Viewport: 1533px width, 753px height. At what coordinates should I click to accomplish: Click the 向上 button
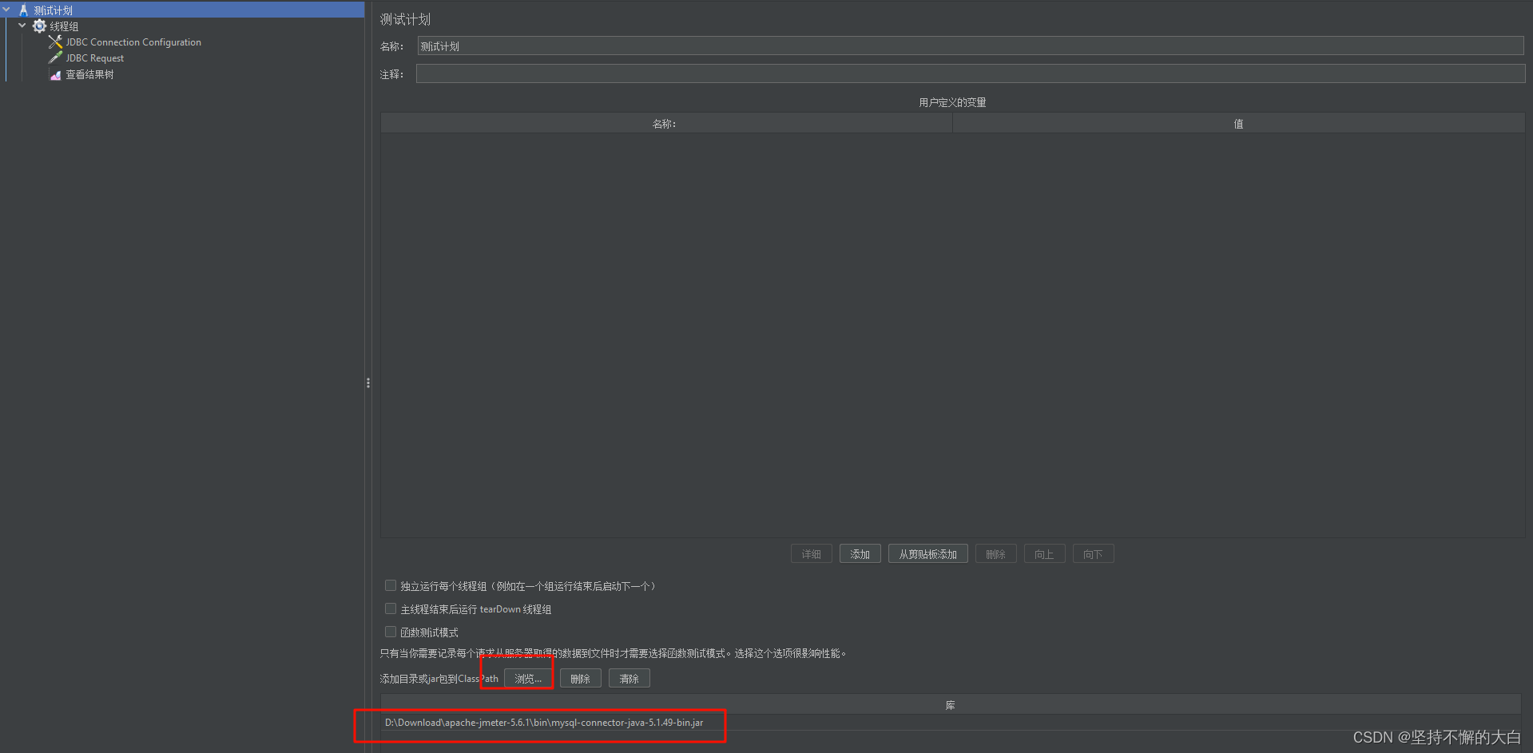pyautogui.click(x=1045, y=554)
